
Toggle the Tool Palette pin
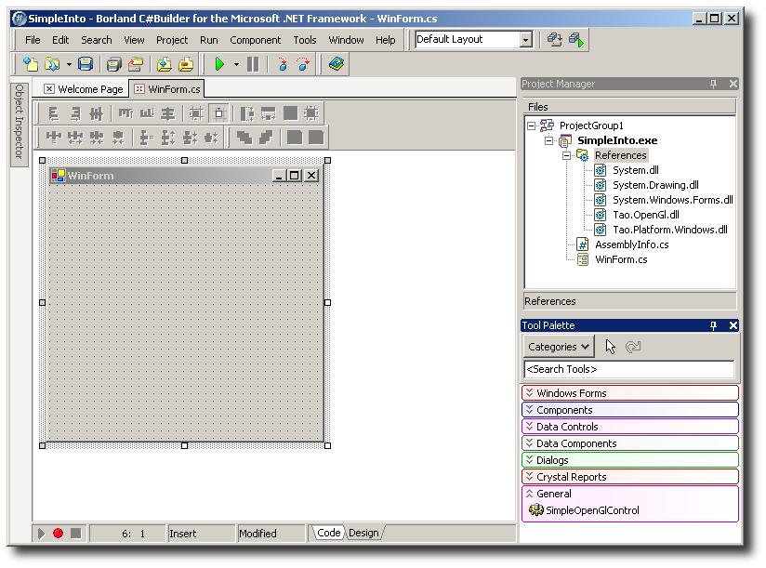713,325
